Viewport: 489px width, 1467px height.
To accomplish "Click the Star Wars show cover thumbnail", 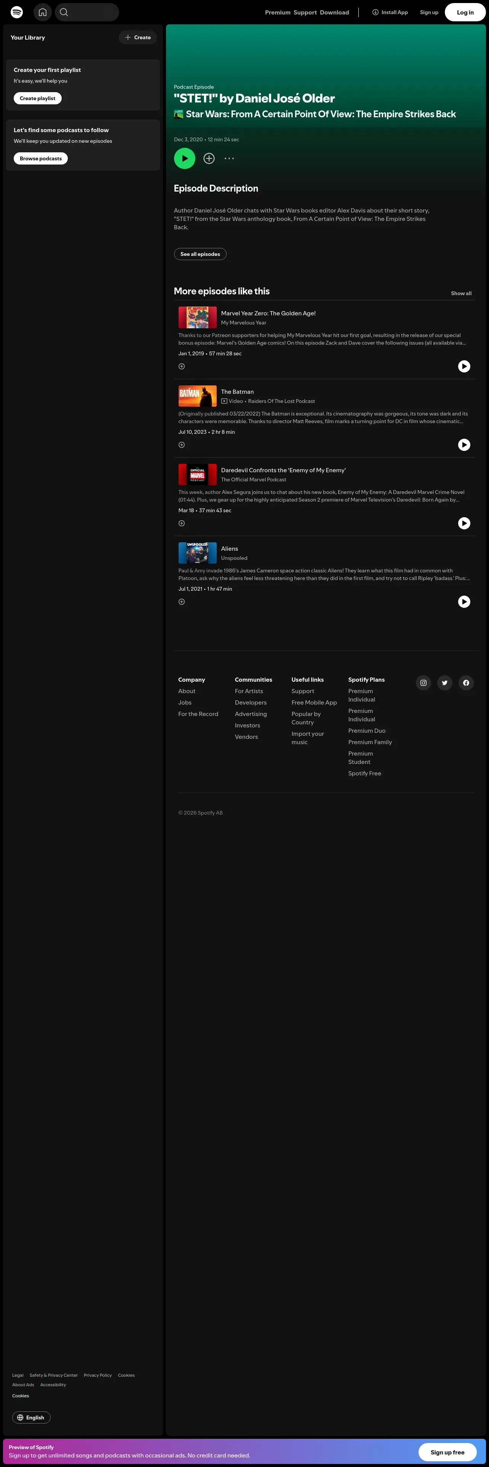I will 179,114.
